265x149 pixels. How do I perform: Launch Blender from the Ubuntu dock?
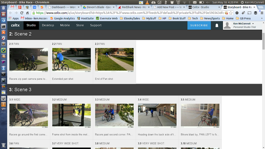point(3,56)
